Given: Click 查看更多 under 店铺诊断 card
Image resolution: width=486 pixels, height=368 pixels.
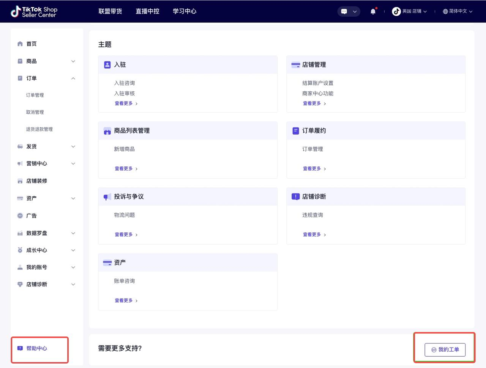Looking at the screenshot, I should click(314, 235).
